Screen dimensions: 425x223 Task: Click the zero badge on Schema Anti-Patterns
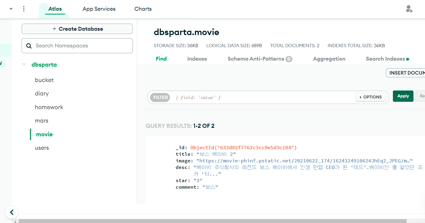[289, 59]
